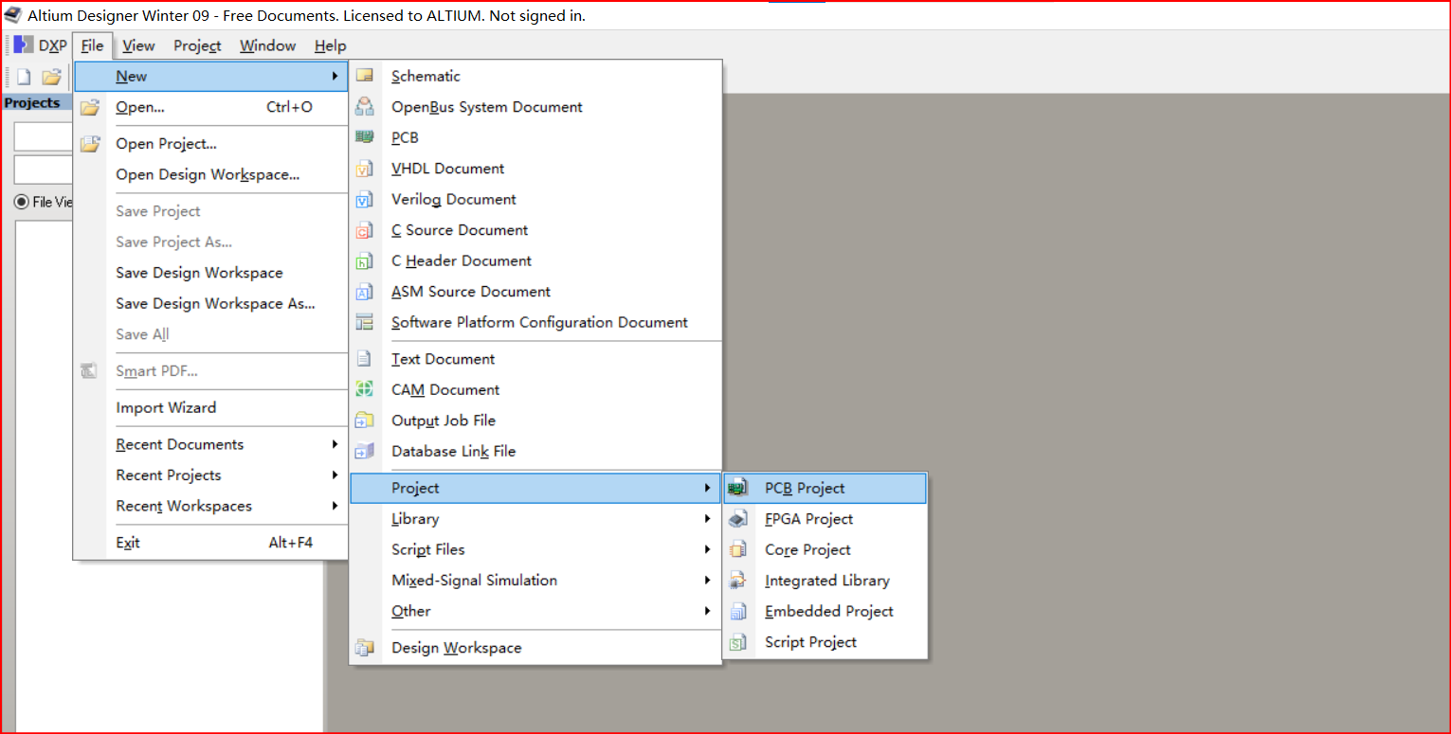Expand the Script Files submenu
Screen dimensions: 1451x734
(x=535, y=549)
